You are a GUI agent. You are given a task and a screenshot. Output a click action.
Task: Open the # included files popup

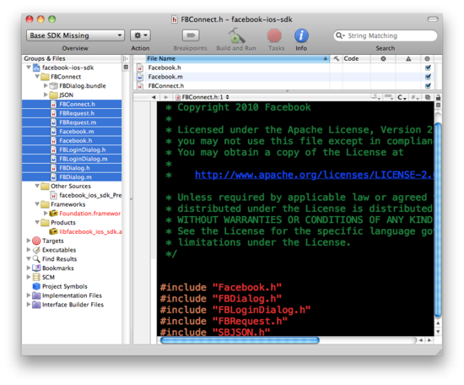pos(414,97)
